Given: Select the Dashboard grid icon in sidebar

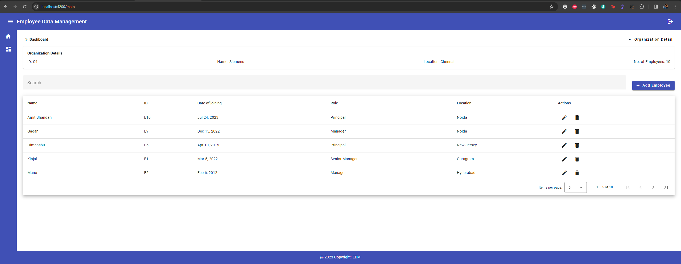Looking at the screenshot, I should 8,49.
